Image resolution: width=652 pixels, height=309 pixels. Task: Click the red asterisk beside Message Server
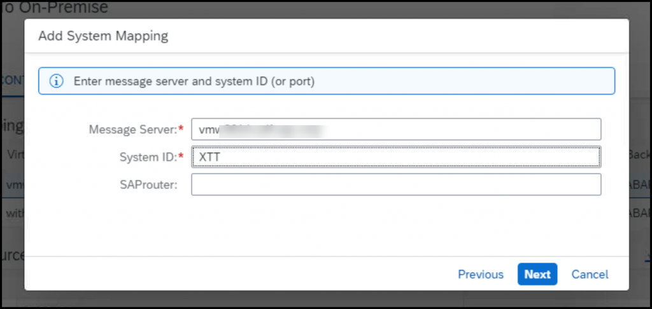pyautogui.click(x=181, y=128)
